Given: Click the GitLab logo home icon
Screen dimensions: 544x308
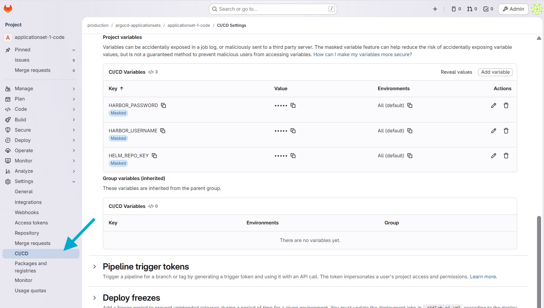Looking at the screenshot, I should coord(8,9).
